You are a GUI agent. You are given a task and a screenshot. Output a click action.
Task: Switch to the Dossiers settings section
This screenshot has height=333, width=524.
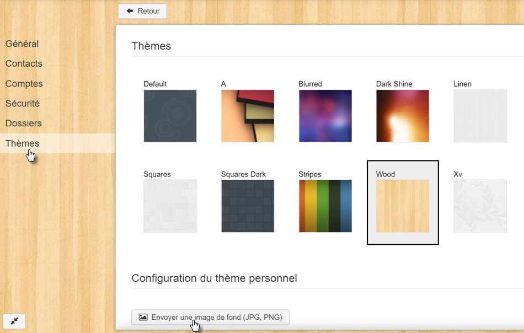(24, 123)
